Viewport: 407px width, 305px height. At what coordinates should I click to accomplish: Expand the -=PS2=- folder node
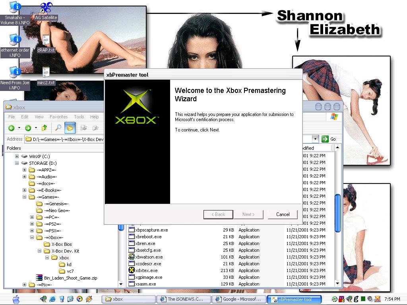point(32,224)
